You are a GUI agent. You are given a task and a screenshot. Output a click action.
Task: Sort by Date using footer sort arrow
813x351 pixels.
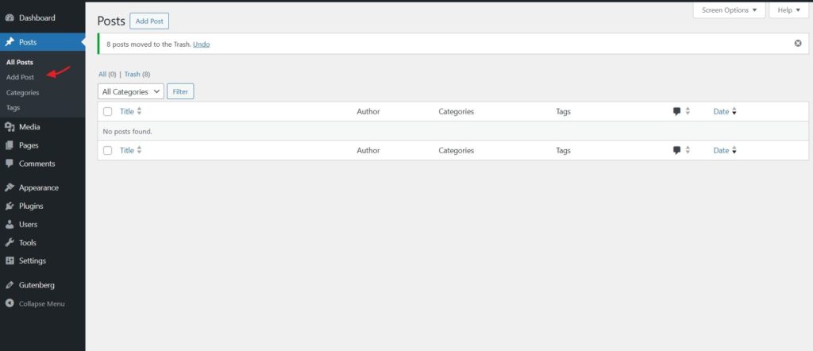coord(734,150)
